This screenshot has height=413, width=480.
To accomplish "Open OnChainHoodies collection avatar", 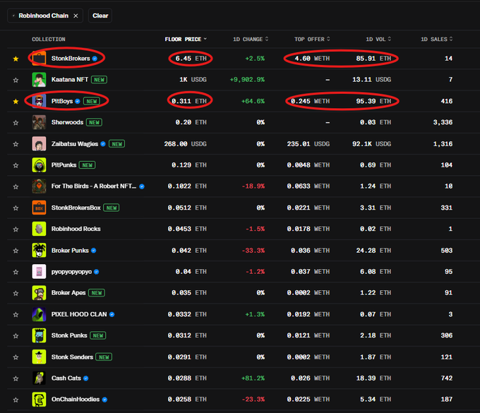I will click(x=40, y=399).
